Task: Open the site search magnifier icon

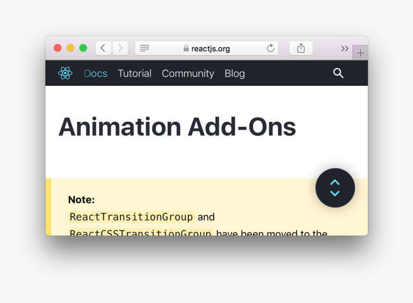Action: [x=339, y=73]
